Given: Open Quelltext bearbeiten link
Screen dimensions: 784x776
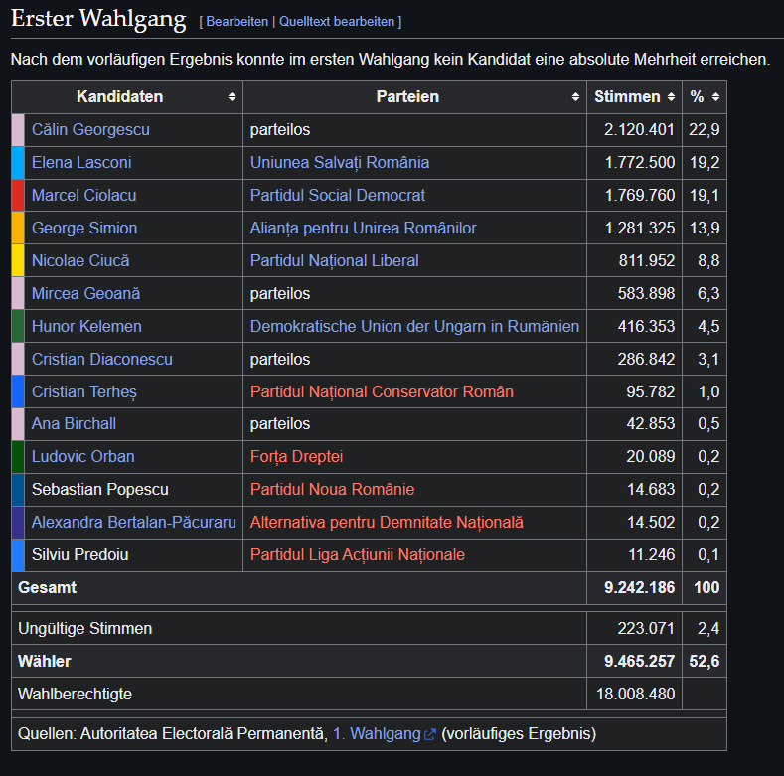Looking at the screenshot, I should tap(337, 22).
